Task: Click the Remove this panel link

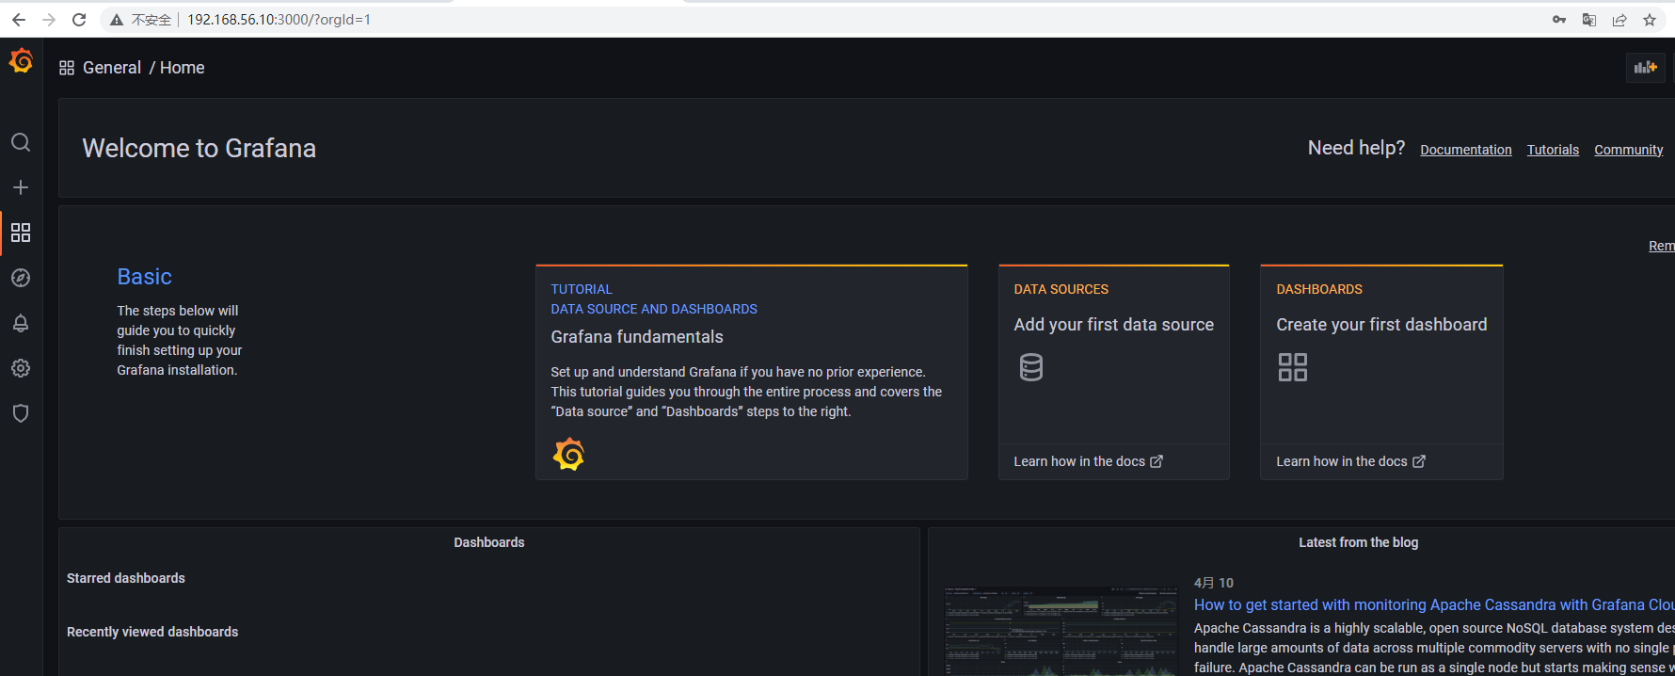Action: click(x=1662, y=246)
